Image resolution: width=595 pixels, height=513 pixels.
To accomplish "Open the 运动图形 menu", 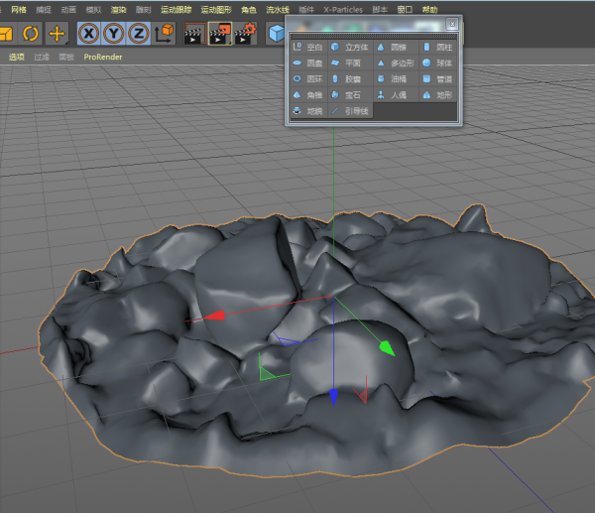I will click(x=216, y=10).
